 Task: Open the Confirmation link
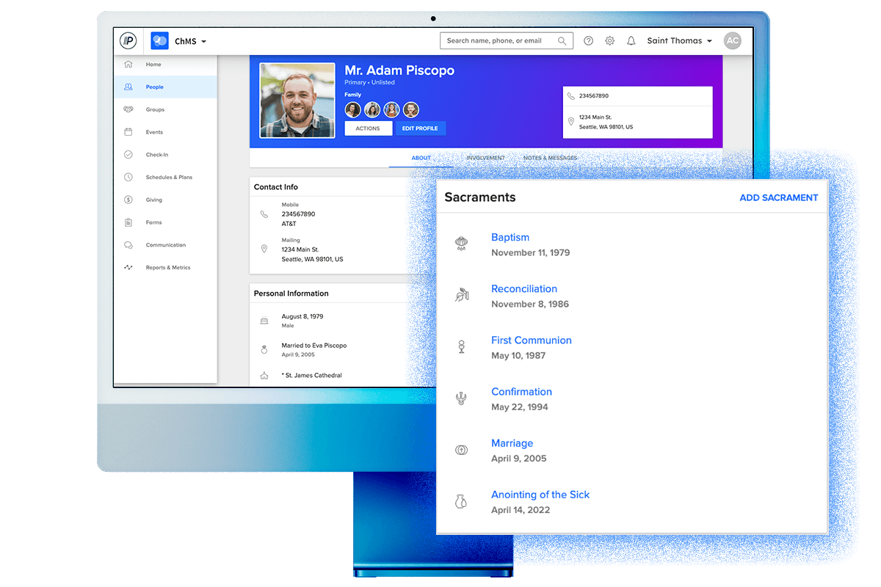tap(521, 392)
